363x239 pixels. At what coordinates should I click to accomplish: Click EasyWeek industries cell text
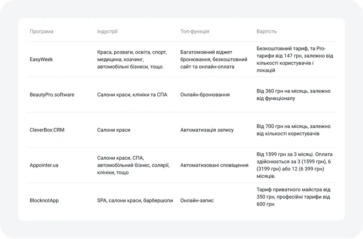point(132,60)
